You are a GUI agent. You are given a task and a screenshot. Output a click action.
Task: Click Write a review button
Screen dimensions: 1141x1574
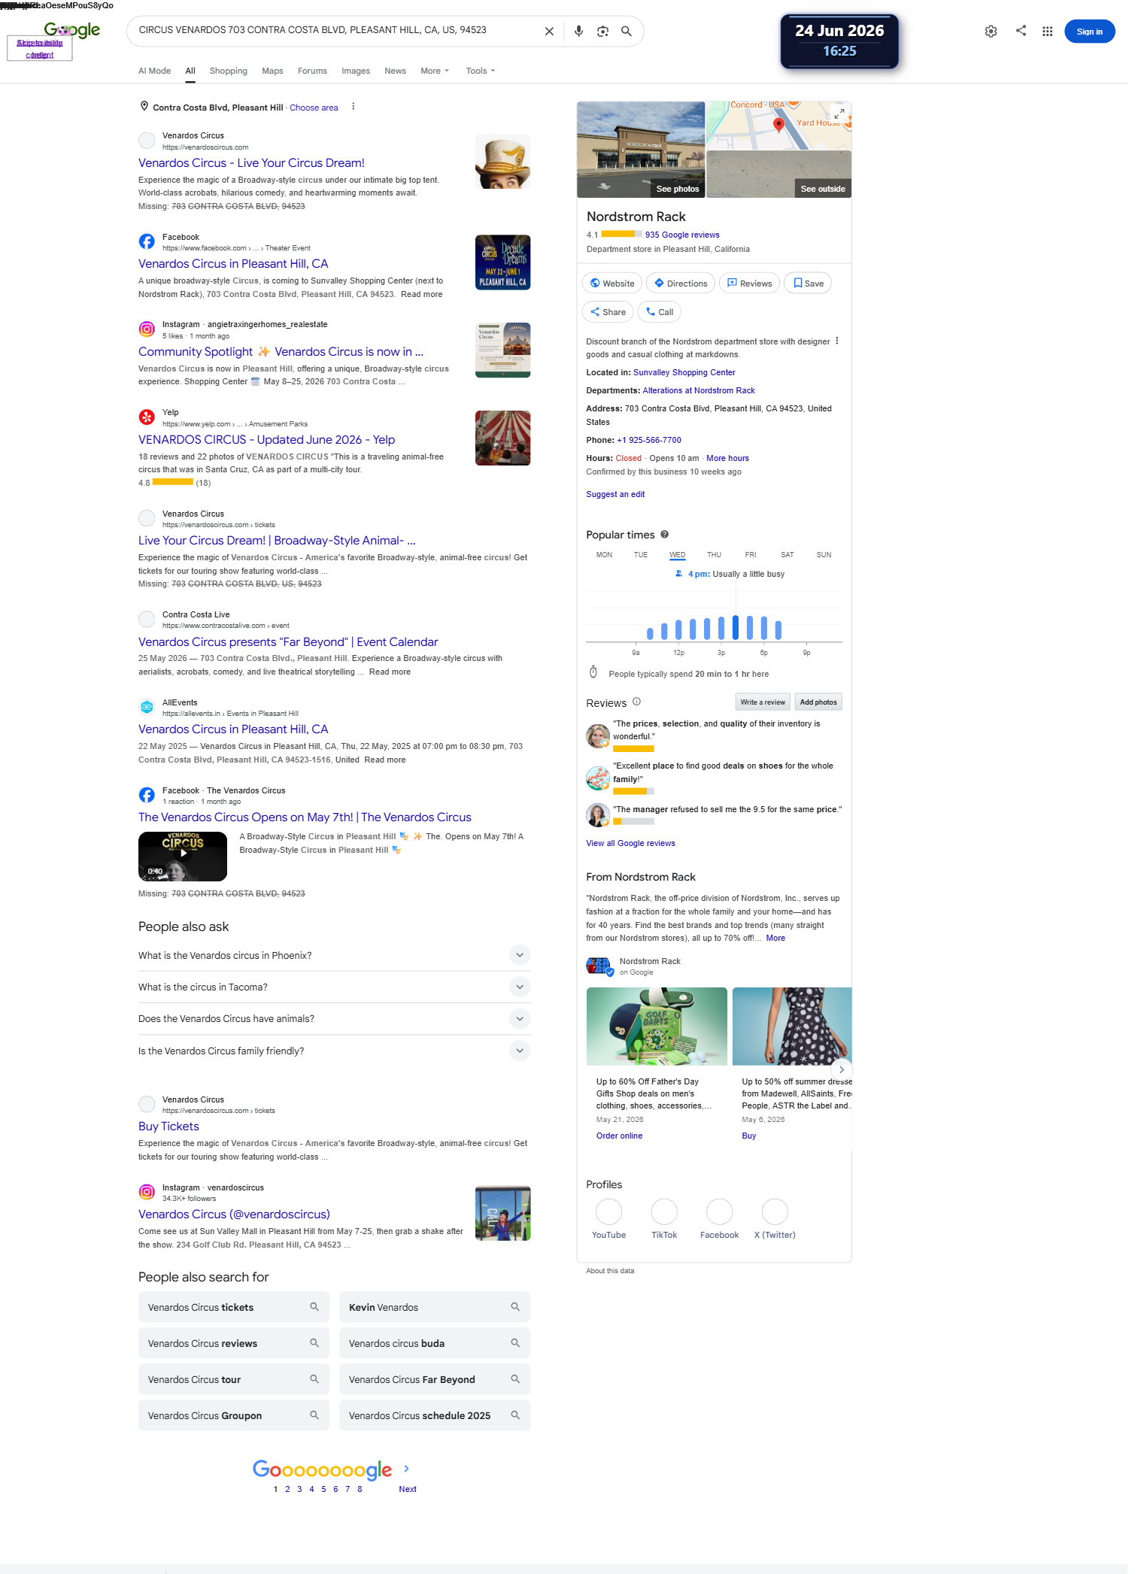[763, 702]
